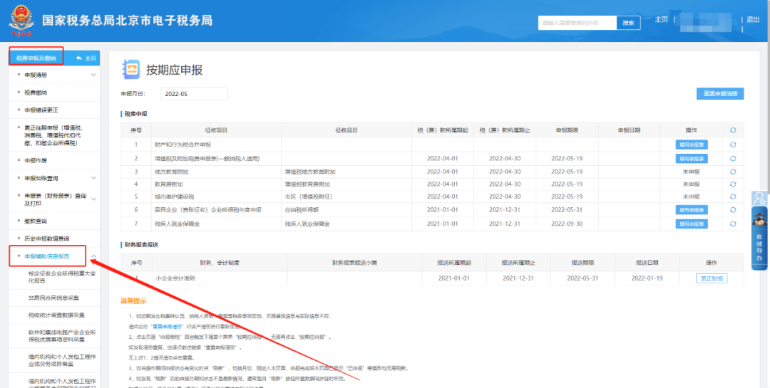Open 更正往期申报 sidebar item

tap(54, 135)
